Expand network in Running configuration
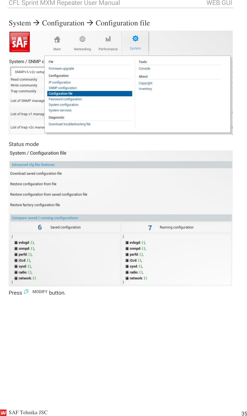Viewport: 247px width, 416px height. (127, 279)
